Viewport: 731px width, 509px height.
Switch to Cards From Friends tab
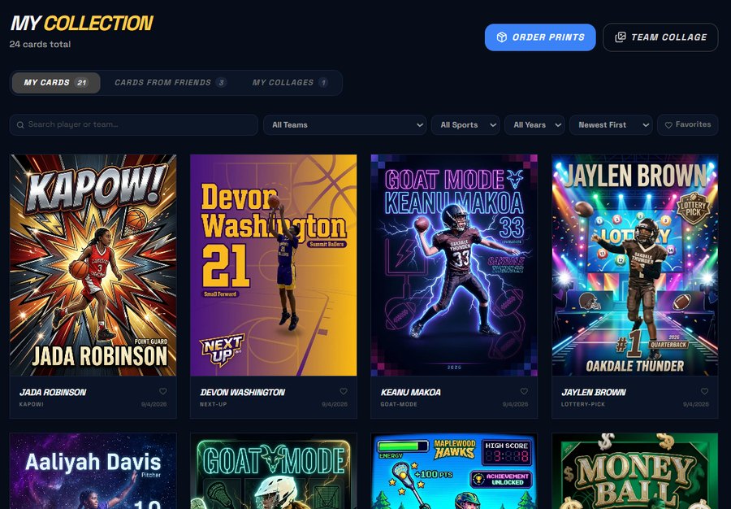171,83
